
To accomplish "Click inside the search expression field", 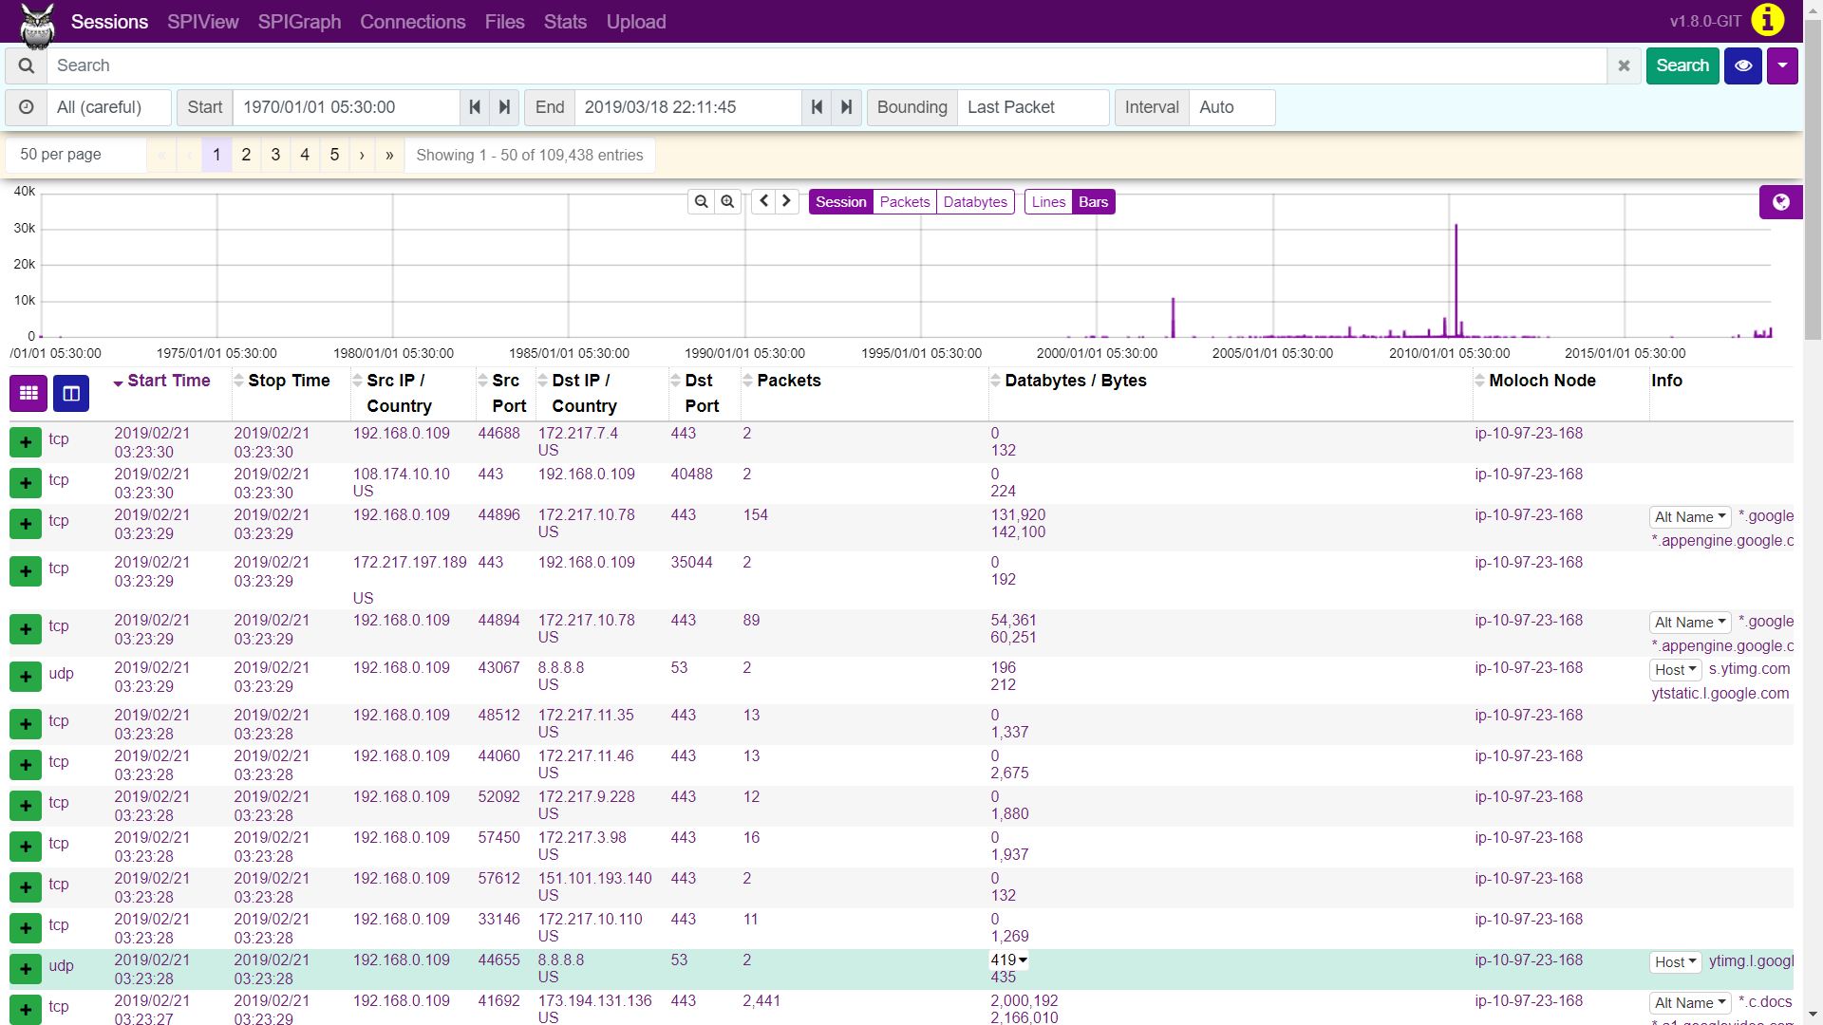I will pos(826,65).
